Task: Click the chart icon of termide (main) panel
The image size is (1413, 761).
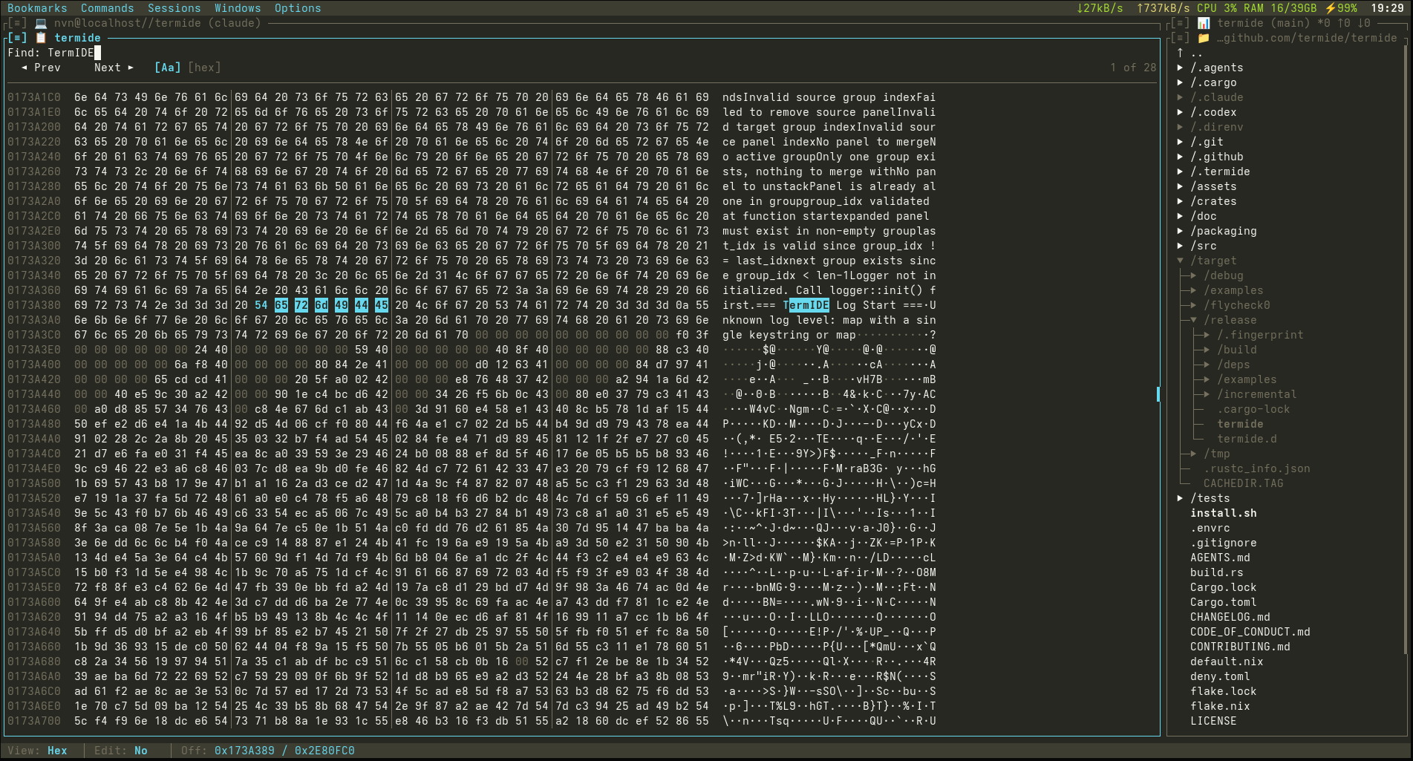Action: pos(1204,23)
